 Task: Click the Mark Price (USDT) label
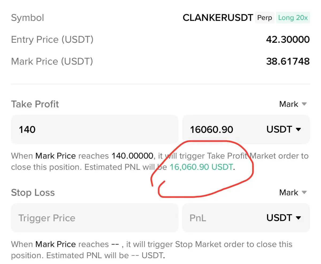tap(52, 61)
